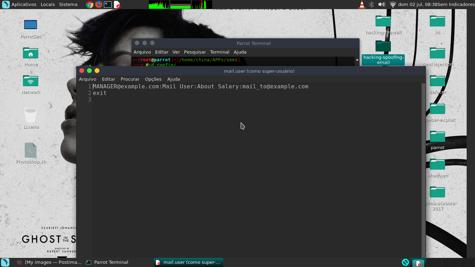Open the Ajuda menu in mail.user editor
The width and height of the screenshot is (475, 267).
click(x=174, y=79)
